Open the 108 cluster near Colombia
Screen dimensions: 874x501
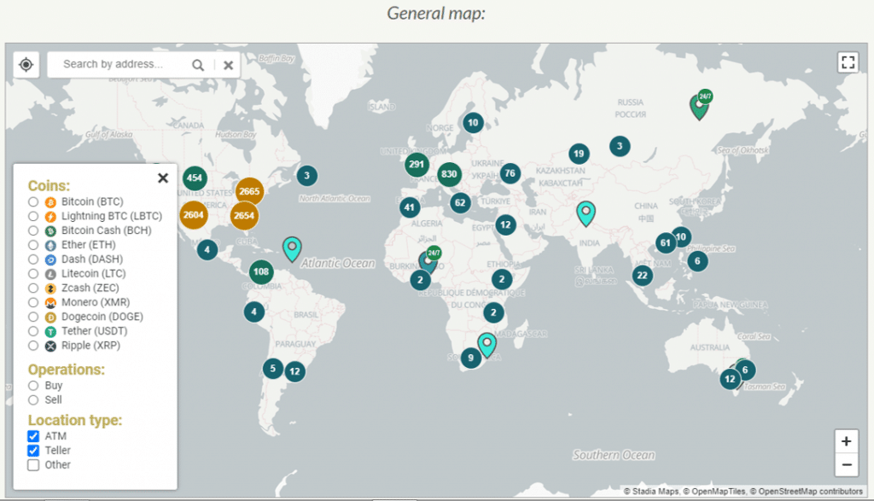[x=261, y=272]
